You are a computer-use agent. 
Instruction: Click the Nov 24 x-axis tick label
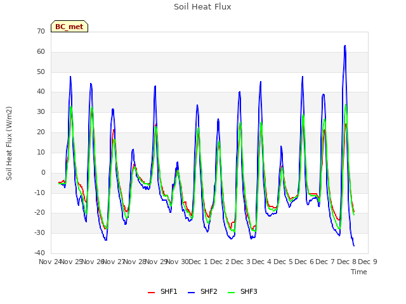(x=50, y=262)
